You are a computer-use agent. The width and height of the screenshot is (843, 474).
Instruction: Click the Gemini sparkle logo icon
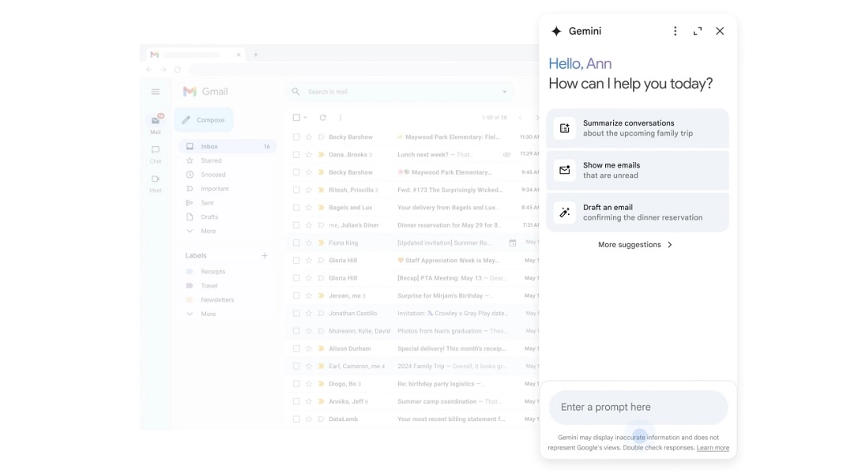pyautogui.click(x=556, y=31)
